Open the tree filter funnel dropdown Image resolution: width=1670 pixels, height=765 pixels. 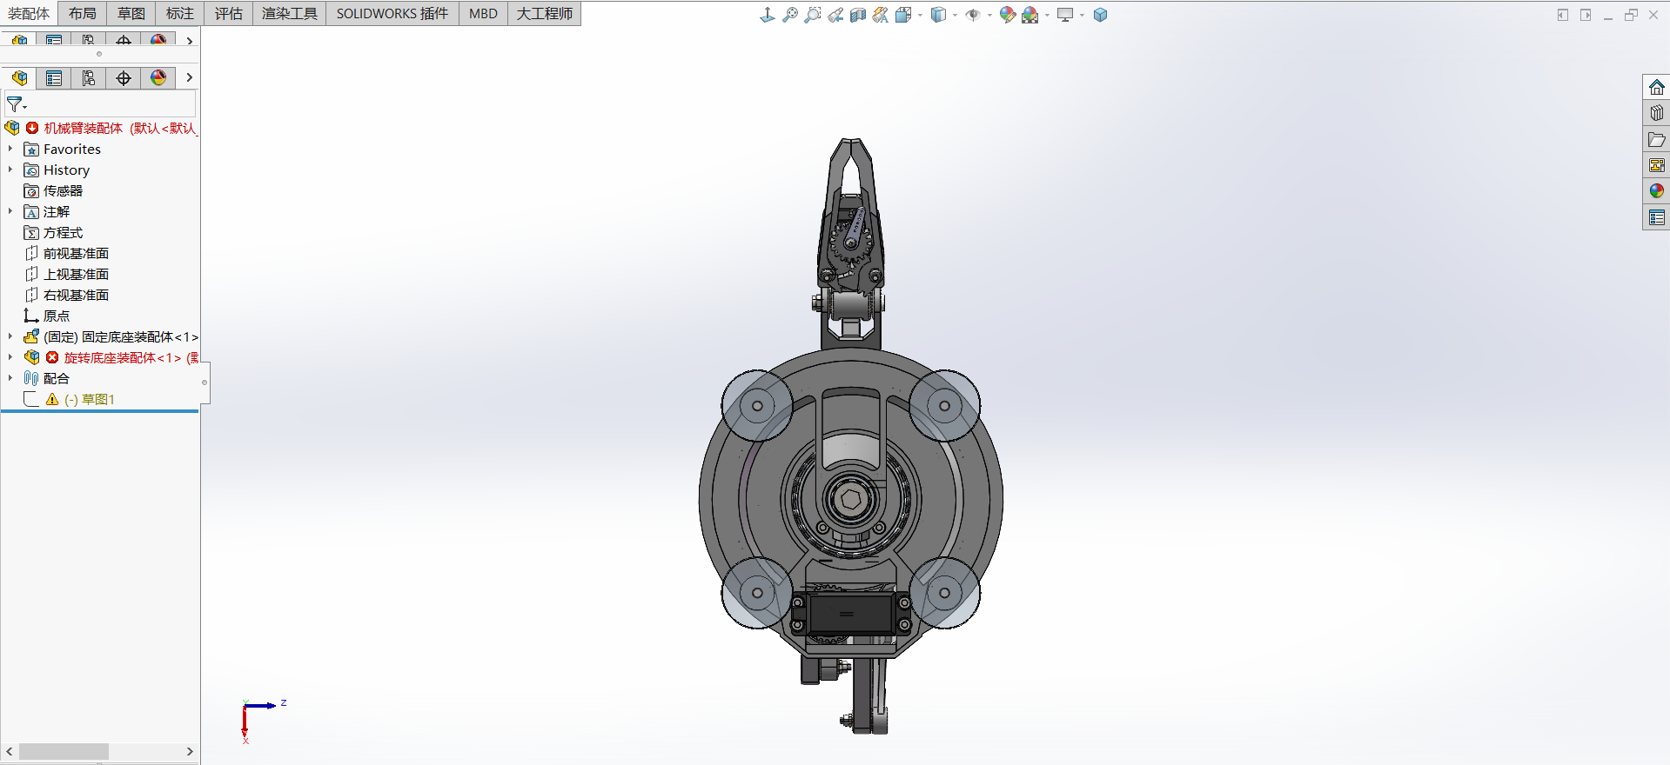click(17, 104)
